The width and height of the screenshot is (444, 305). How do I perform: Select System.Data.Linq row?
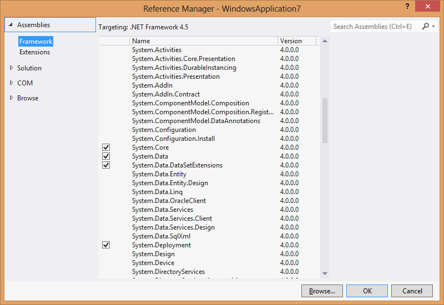(209, 192)
